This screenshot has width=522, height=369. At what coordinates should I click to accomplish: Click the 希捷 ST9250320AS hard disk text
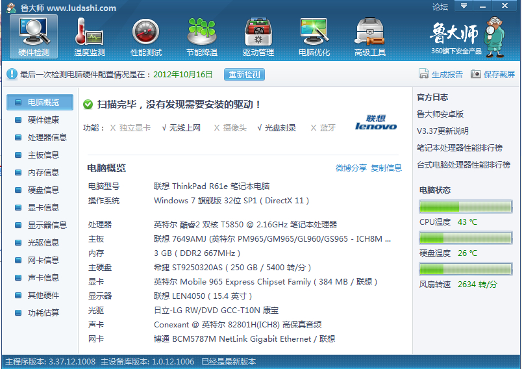point(232,268)
